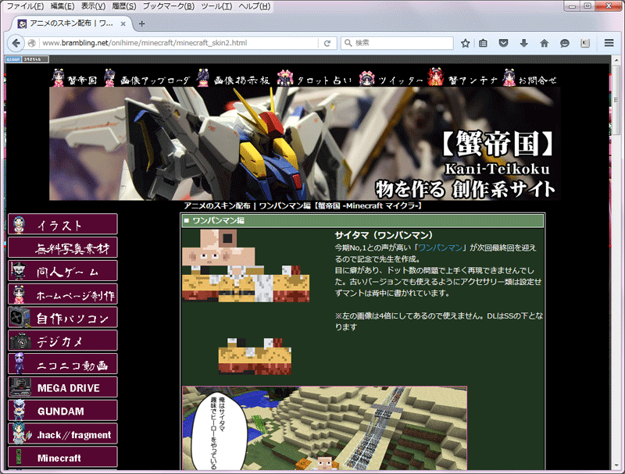Maximize the browser window

(x=587, y=6)
